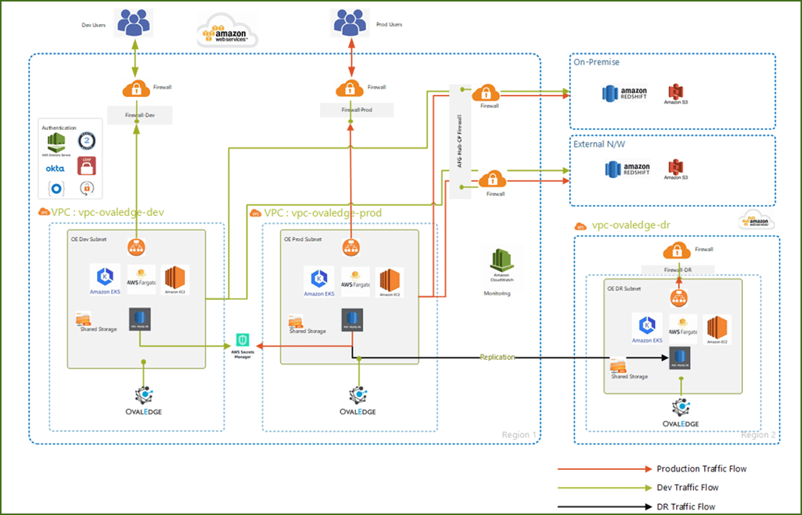This screenshot has width=802, height=515.
Task: Select the AWS Secrets Manager icon
Action: point(242,339)
